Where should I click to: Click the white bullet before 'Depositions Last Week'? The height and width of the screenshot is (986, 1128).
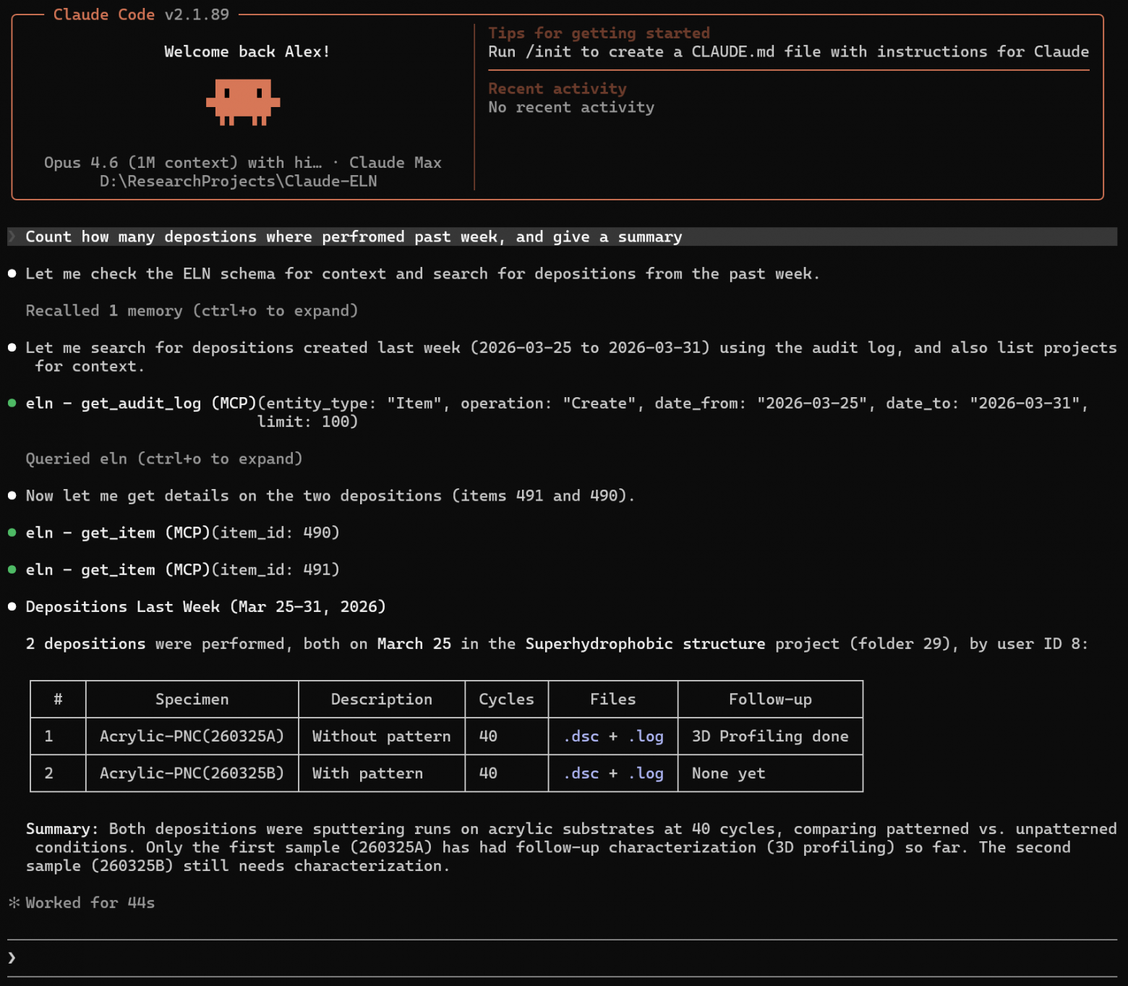pos(12,606)
